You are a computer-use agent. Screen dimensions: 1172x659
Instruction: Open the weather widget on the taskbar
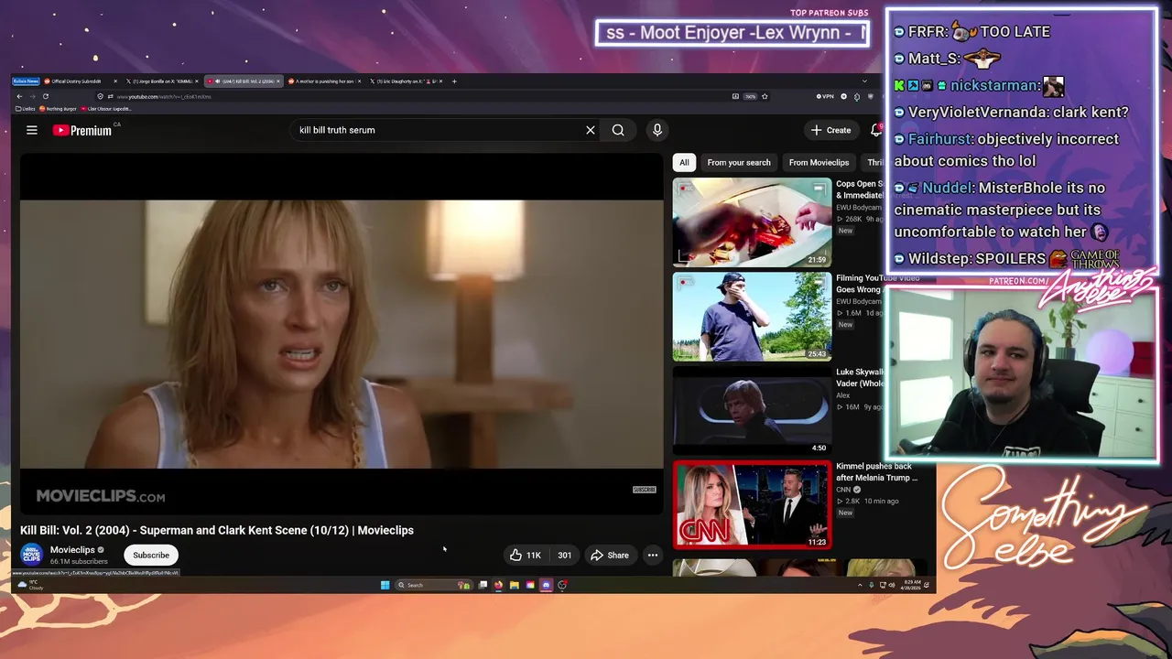29,585
